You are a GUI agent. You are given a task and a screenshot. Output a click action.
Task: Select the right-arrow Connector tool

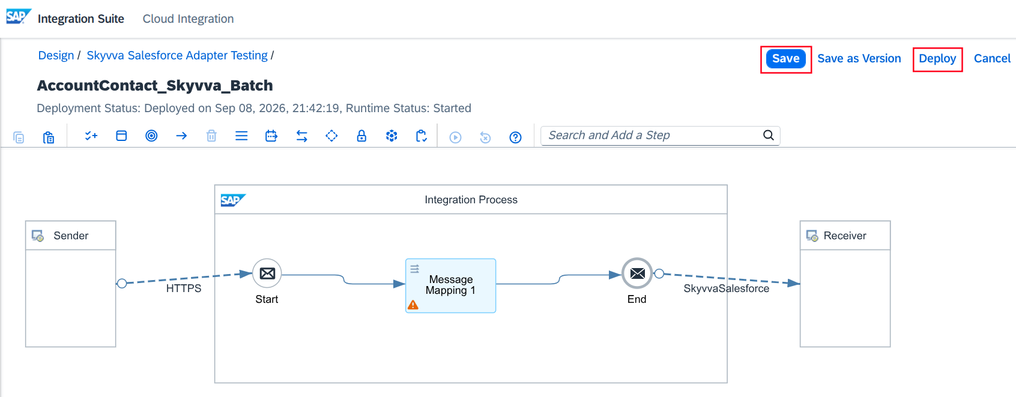click(x=181, y=136)
